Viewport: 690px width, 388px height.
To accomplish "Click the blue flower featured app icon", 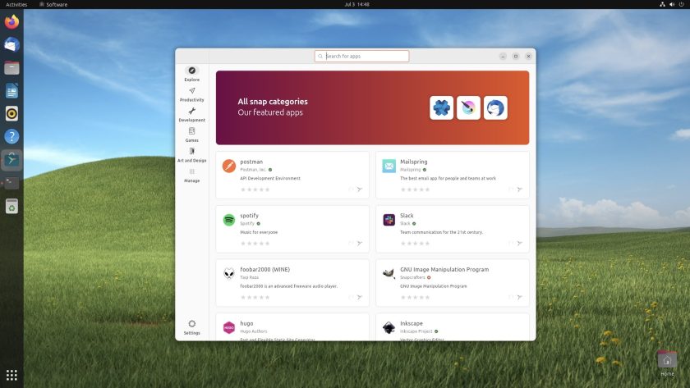I will 441,107.
